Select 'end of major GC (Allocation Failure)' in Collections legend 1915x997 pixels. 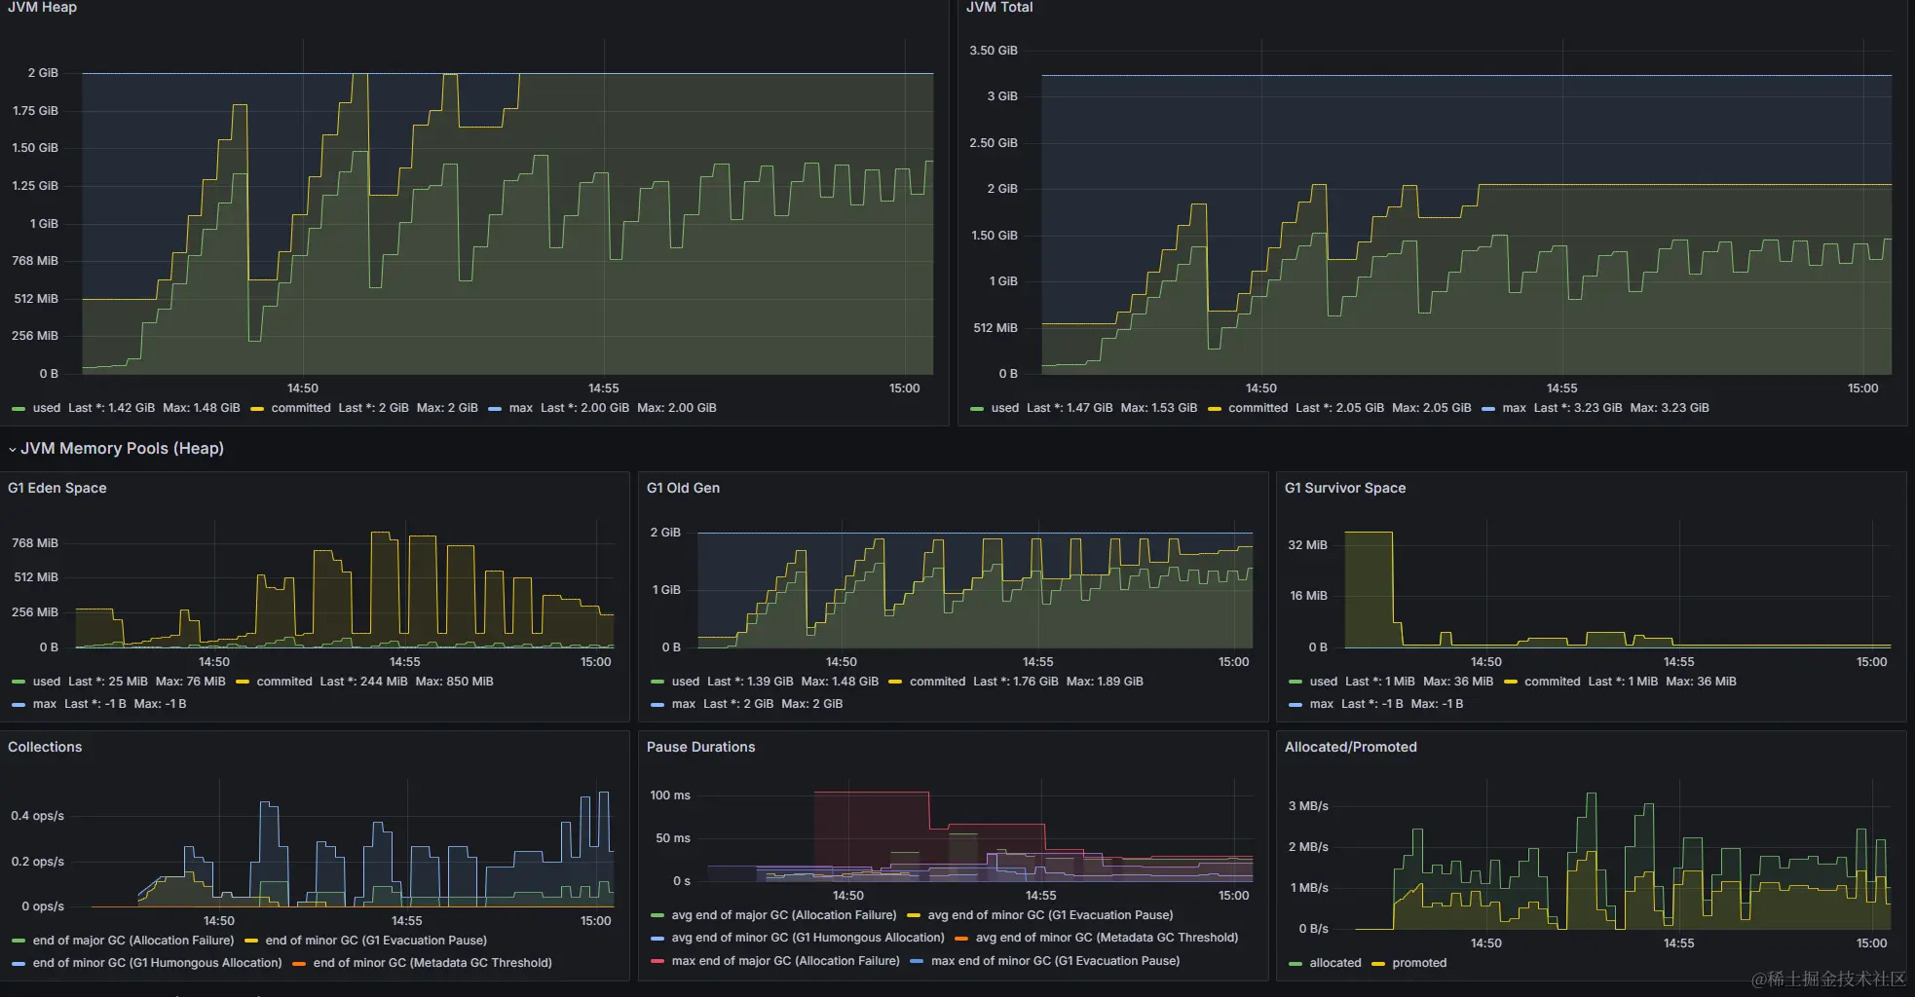(x=133, y=941)
